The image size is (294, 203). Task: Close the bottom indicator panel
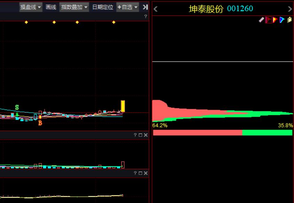click(x=145, y=173)
